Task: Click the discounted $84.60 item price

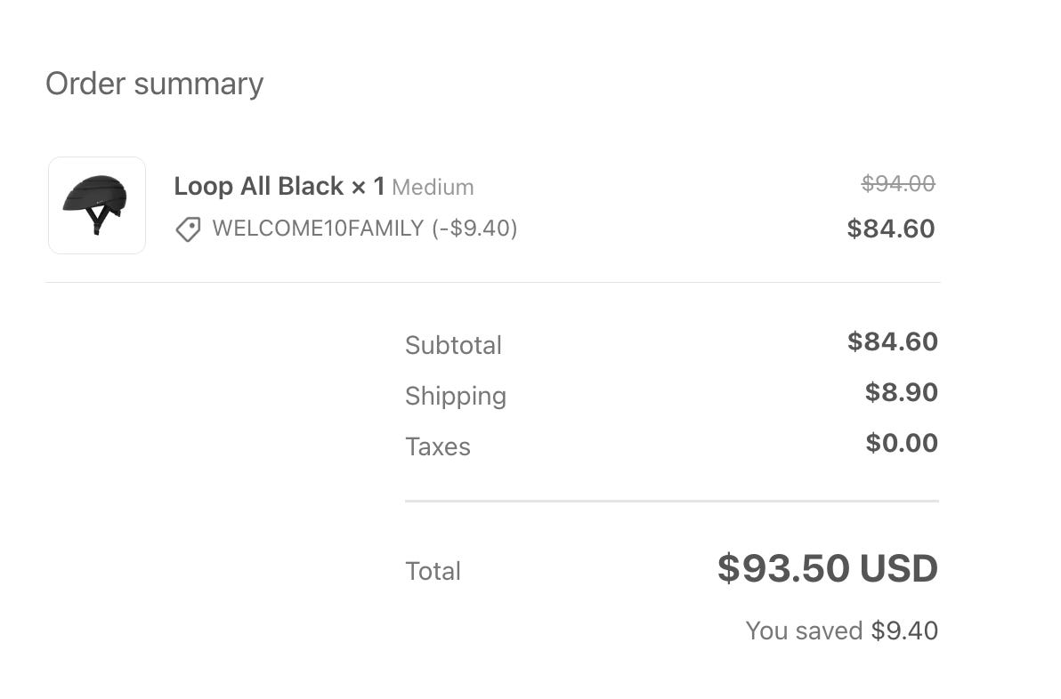Action: (x=890, y=229)
